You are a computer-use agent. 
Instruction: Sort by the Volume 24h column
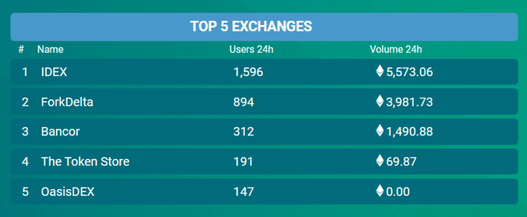coord(396,49)
